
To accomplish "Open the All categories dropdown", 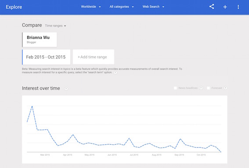I will coord(122,7).
